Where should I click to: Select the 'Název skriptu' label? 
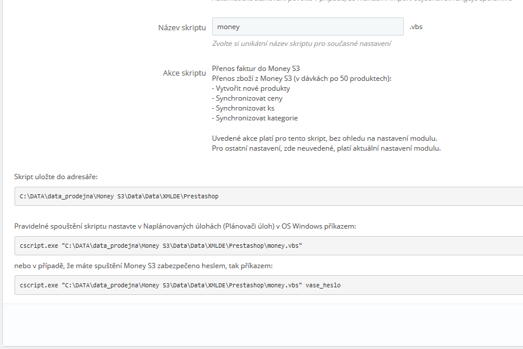coord(182,28)
